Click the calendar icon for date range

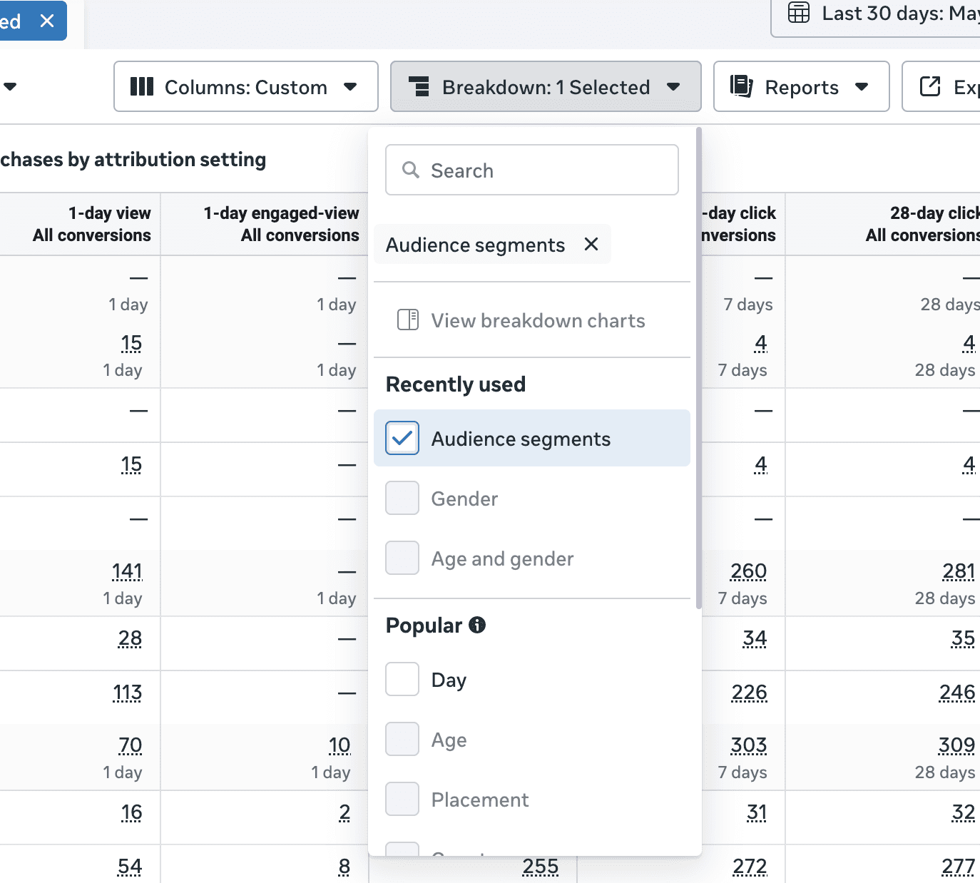coord(799,13)
